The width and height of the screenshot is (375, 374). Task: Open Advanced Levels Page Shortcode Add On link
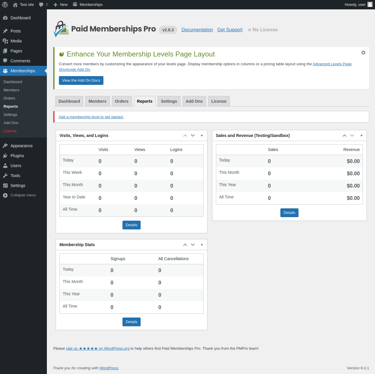(332, 64)
